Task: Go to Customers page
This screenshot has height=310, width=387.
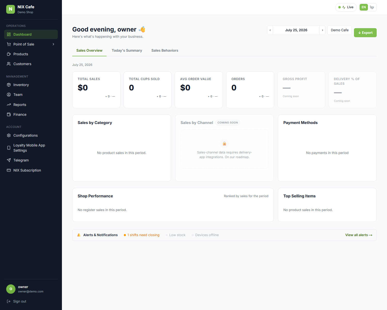Action: click(x=31, y=64)
